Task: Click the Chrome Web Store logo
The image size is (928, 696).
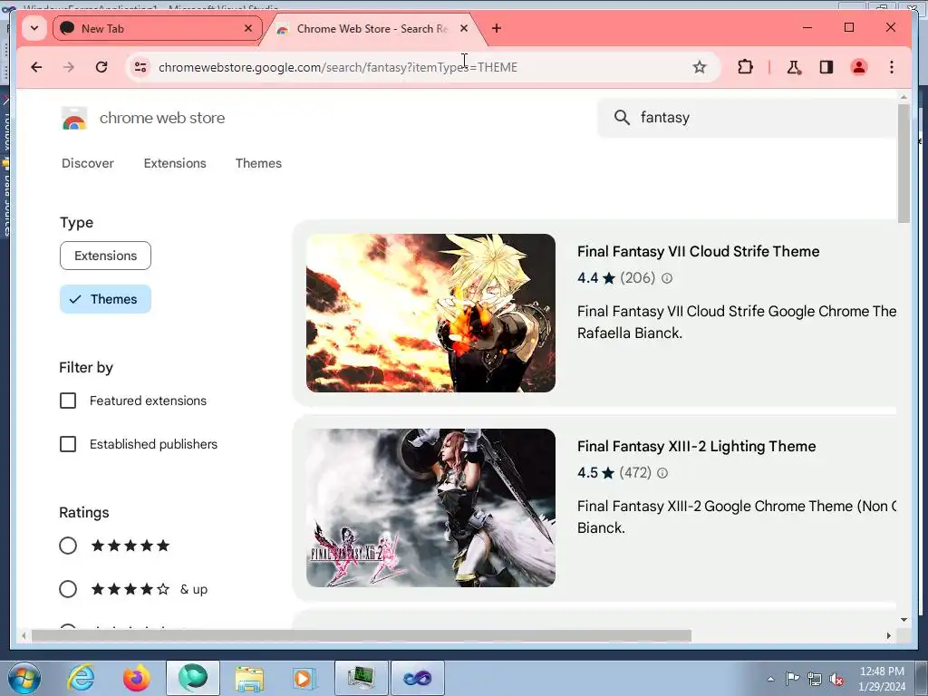Action: point(74,118)
